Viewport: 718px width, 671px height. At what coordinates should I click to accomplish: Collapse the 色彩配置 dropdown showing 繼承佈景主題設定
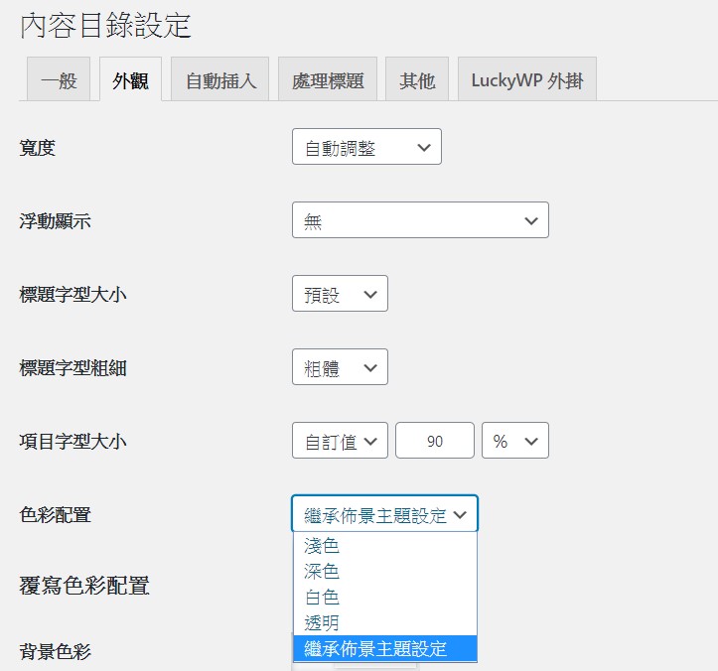click(384, 513)
